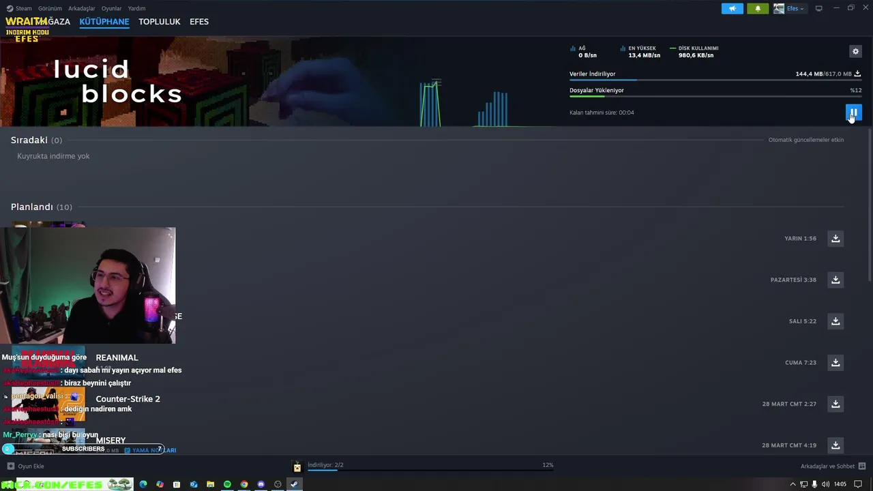Click the Otomatik güncellemeler etkin text
This screenshot has width=873, height=491.
(x=806, y=140)
